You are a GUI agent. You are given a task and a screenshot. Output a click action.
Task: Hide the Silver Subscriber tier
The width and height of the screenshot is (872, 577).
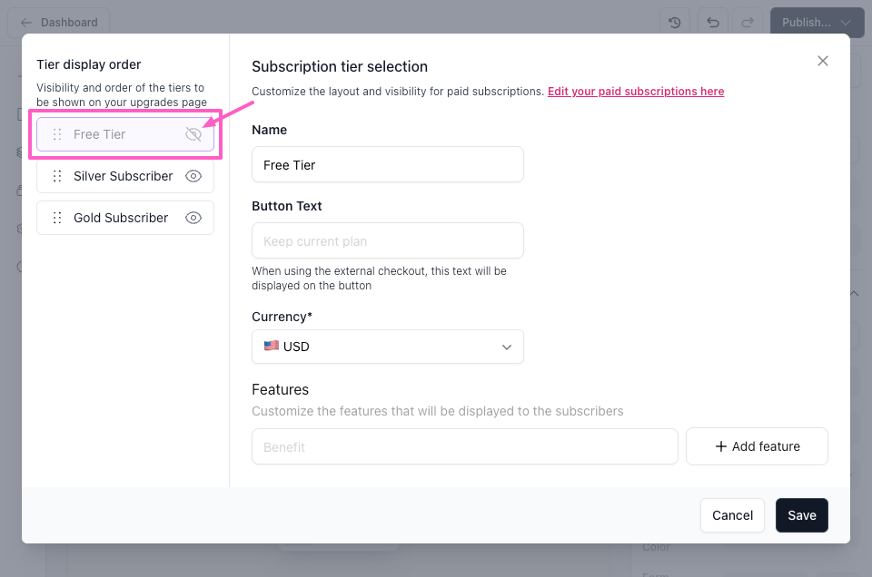click(x=193, y=176)
